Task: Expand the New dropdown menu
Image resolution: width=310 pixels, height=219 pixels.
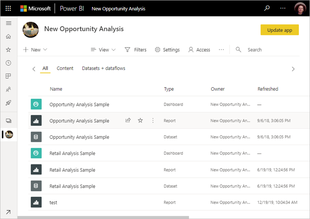Action: click(x=35, y=50)
